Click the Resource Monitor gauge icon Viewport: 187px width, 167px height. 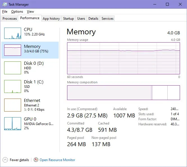36,160
